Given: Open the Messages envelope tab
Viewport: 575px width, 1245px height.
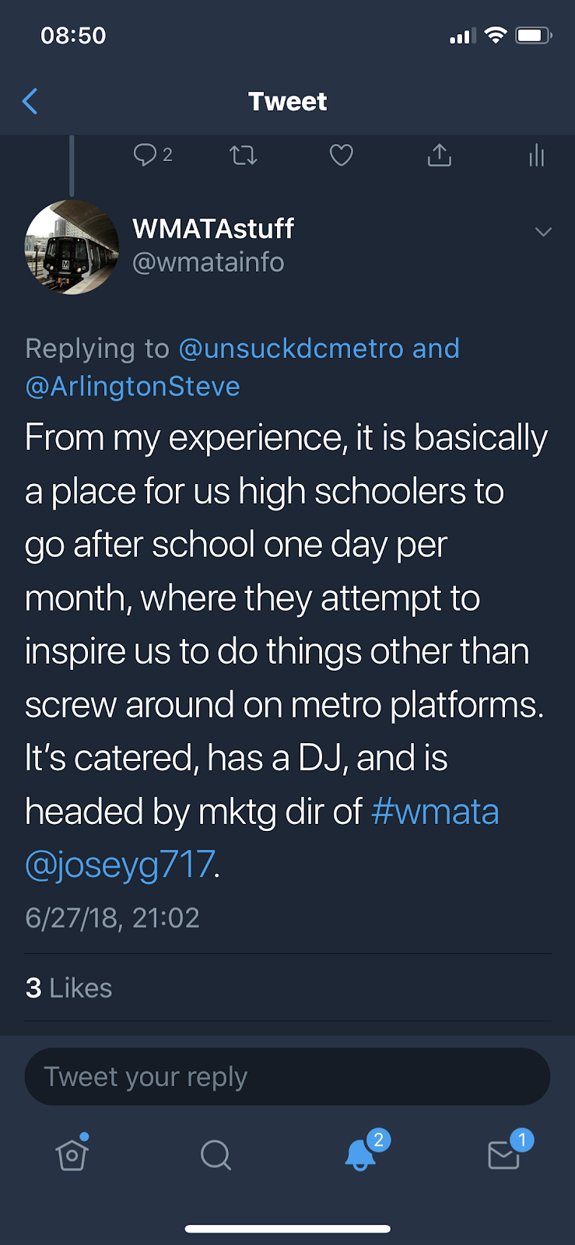Looking at the screenshot, I should coord(503,1155).
